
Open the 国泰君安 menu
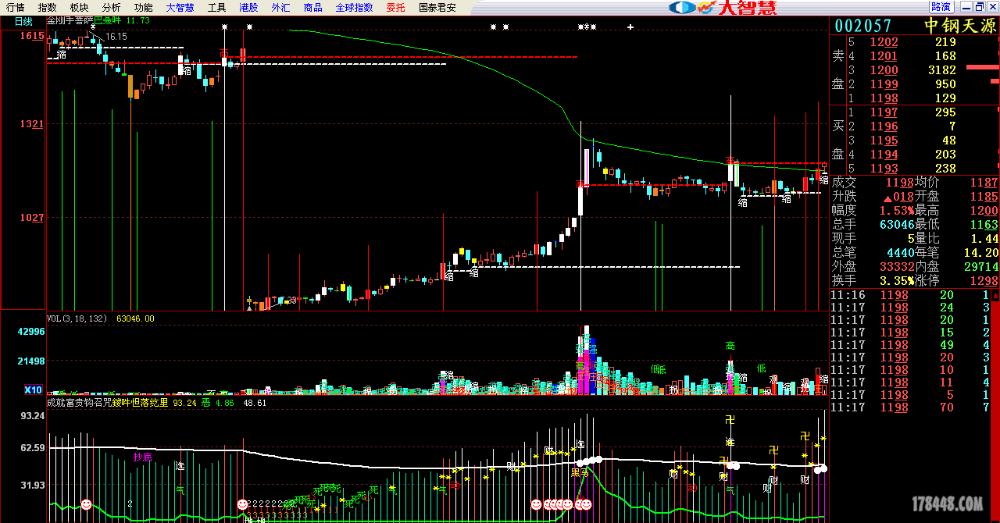coord(437,8)
